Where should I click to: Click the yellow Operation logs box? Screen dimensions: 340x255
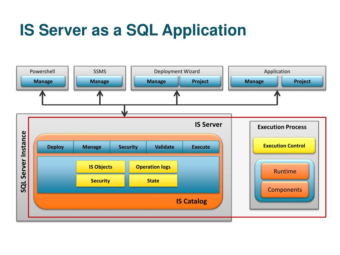point(153,167)
